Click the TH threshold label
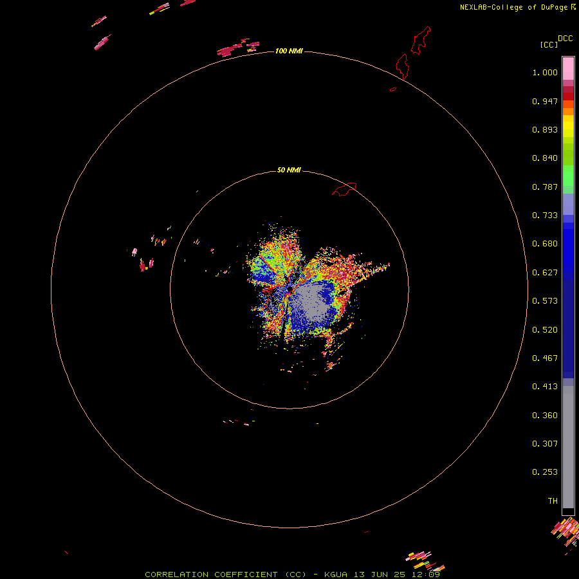579x579 pixels. tap(553, 501)
